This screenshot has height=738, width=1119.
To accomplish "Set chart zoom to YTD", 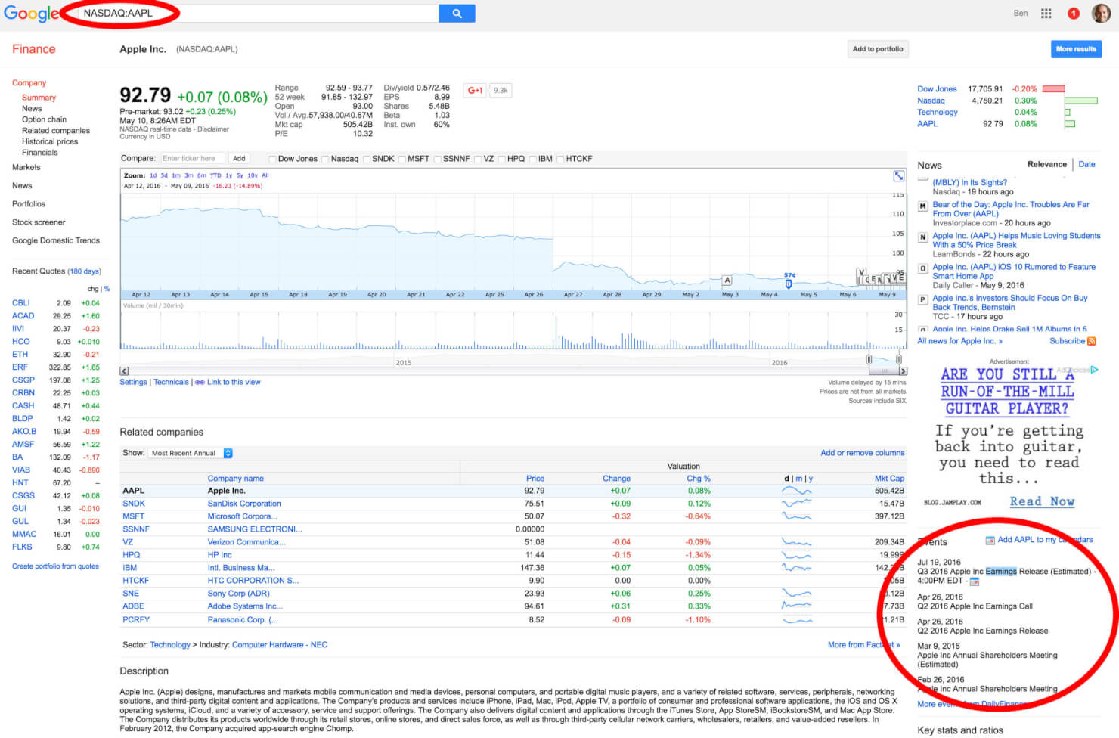I will tap(215, 175).
